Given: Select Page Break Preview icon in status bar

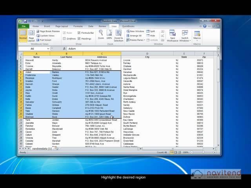Looking at the screenshot, I should 179,152.
